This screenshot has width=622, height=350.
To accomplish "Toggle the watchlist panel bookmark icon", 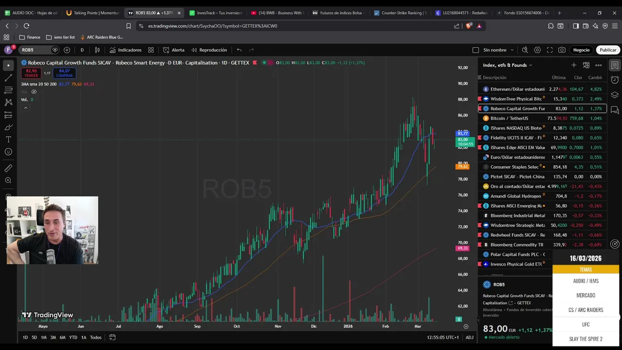I will pyautogui.click(x=615, y=65).
